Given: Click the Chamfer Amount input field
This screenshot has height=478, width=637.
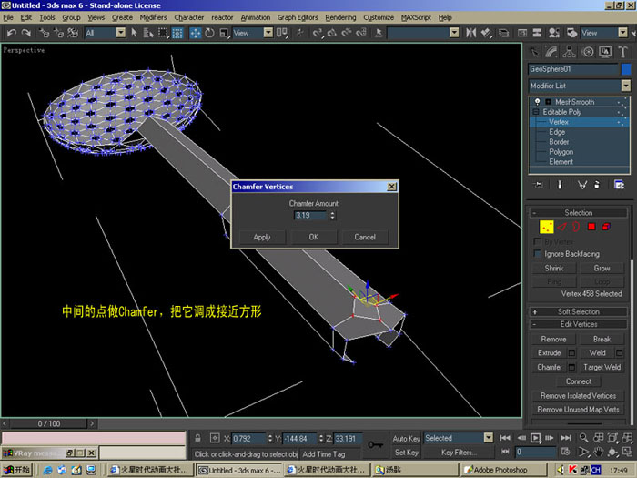Looking at the screenshot, I should pos(310,216).
